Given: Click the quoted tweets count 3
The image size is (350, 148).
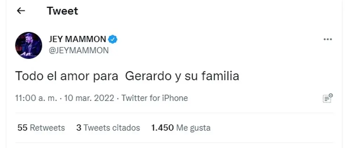Looking at the screenshot, I should [79, 128].
